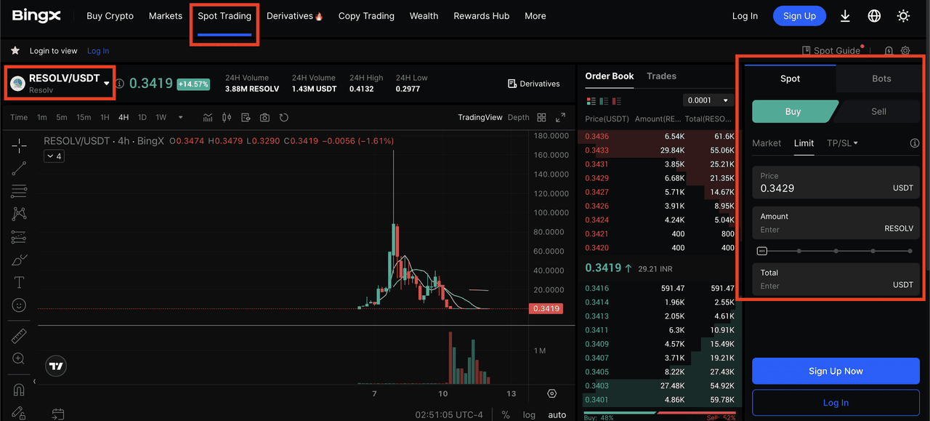The width and height of the screenshot is (930, 421).
Task: Select the ruler measure tool
Action: pos(19,336)
